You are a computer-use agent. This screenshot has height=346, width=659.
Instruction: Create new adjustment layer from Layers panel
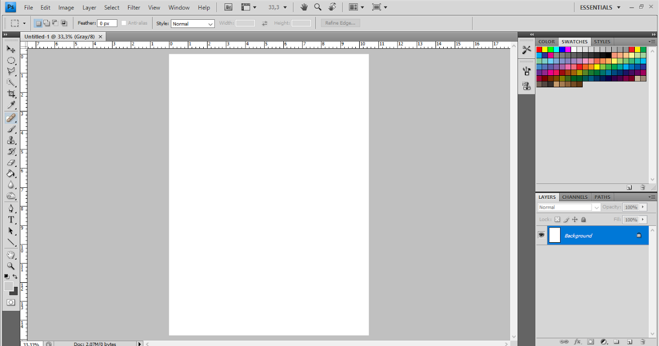tap(604, 342)
